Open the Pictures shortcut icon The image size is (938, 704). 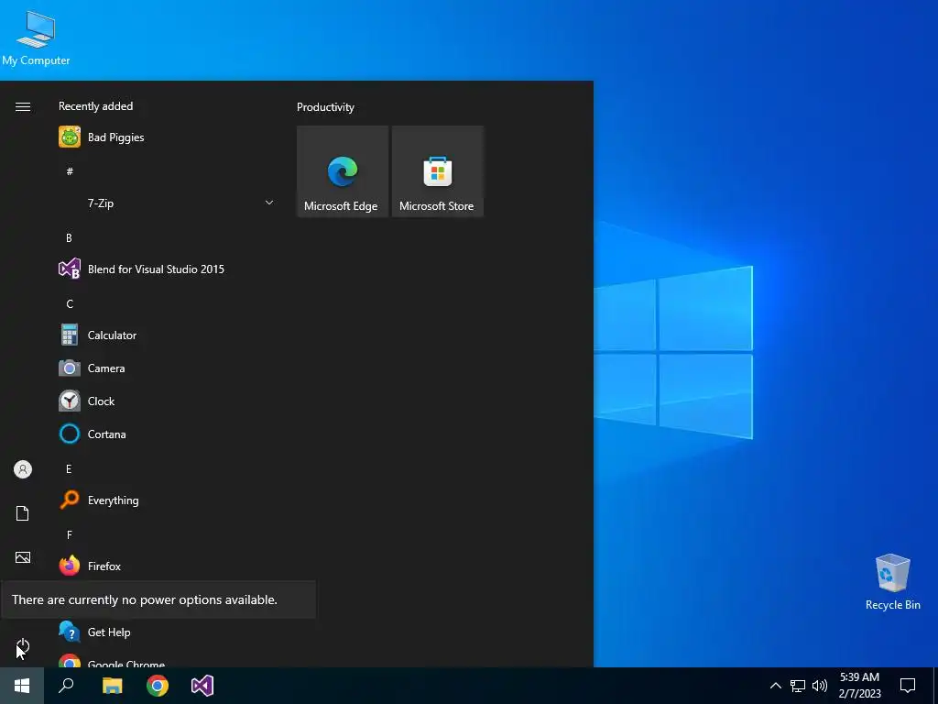coord(23,557)
